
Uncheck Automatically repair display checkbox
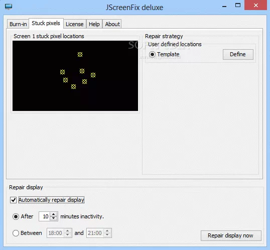tap(13, 200)
